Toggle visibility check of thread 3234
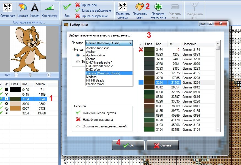Image resolution: width=241 pixels, height=165 pixels. click(x=1, y=113)
